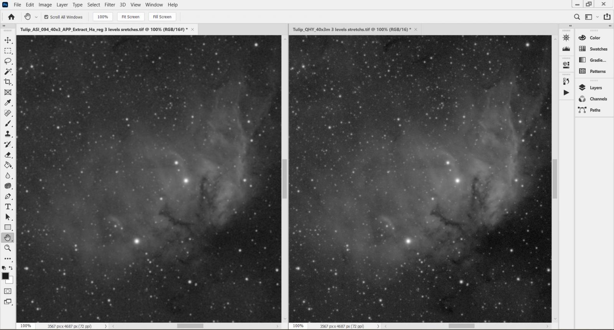Select the Path Selection tool
The height and width of the screenshot is (330, 614).
point(8,217)
